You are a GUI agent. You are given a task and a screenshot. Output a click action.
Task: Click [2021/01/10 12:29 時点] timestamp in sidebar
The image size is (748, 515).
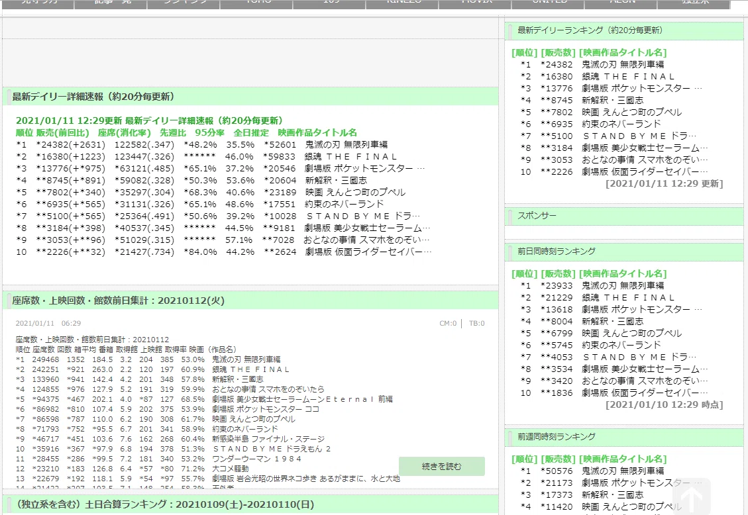tap(664, 405)
